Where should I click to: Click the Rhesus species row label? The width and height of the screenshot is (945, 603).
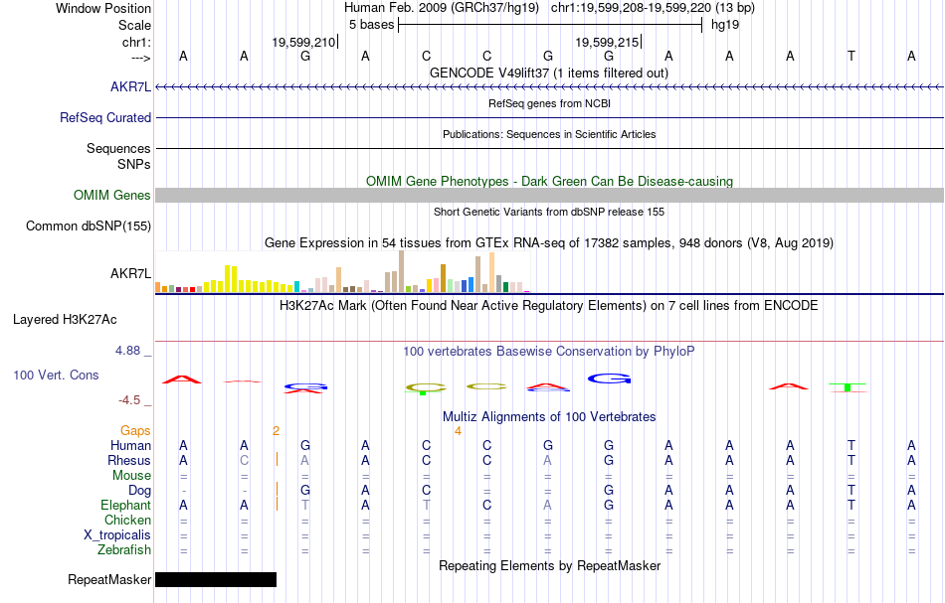click(129, 460)
